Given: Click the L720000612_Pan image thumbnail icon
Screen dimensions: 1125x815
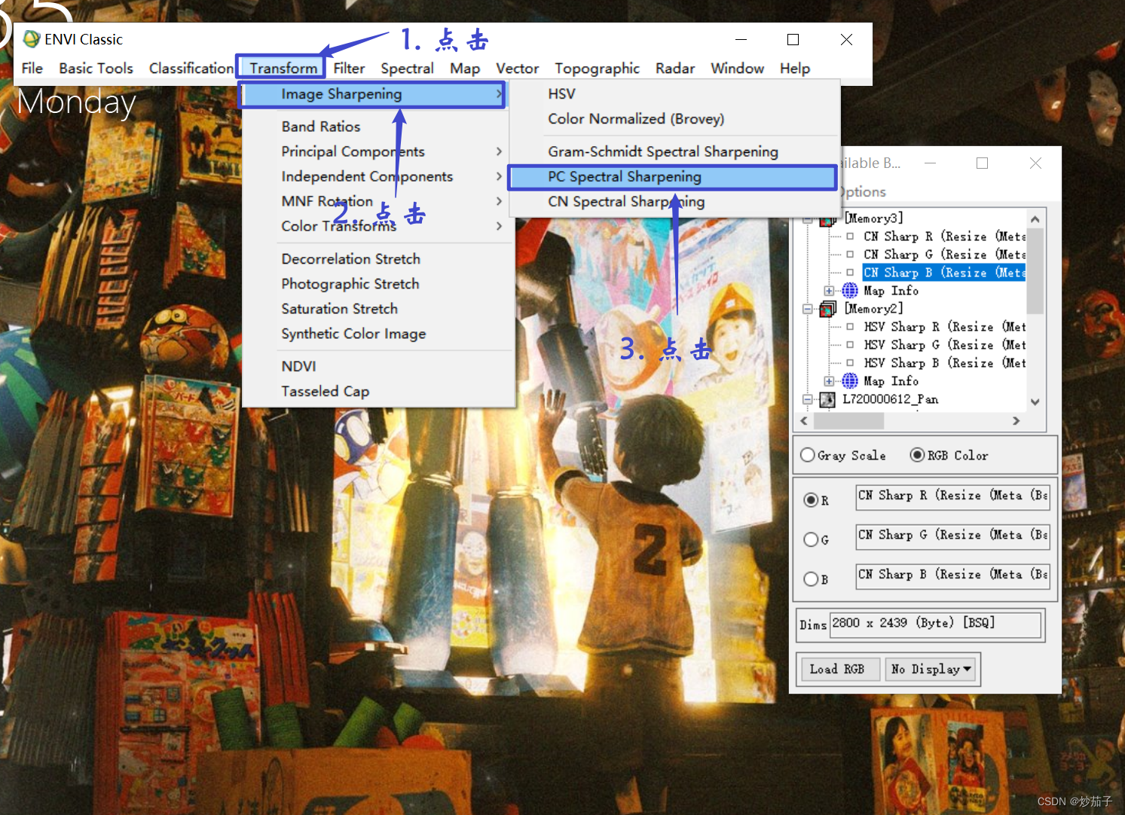Looking at the screenshot, I should (x=827, y=399).
